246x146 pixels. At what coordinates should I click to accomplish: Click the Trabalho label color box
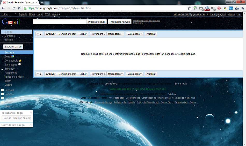point(2,98)
